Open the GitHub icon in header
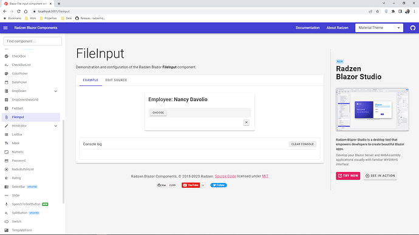 point(412,28)
